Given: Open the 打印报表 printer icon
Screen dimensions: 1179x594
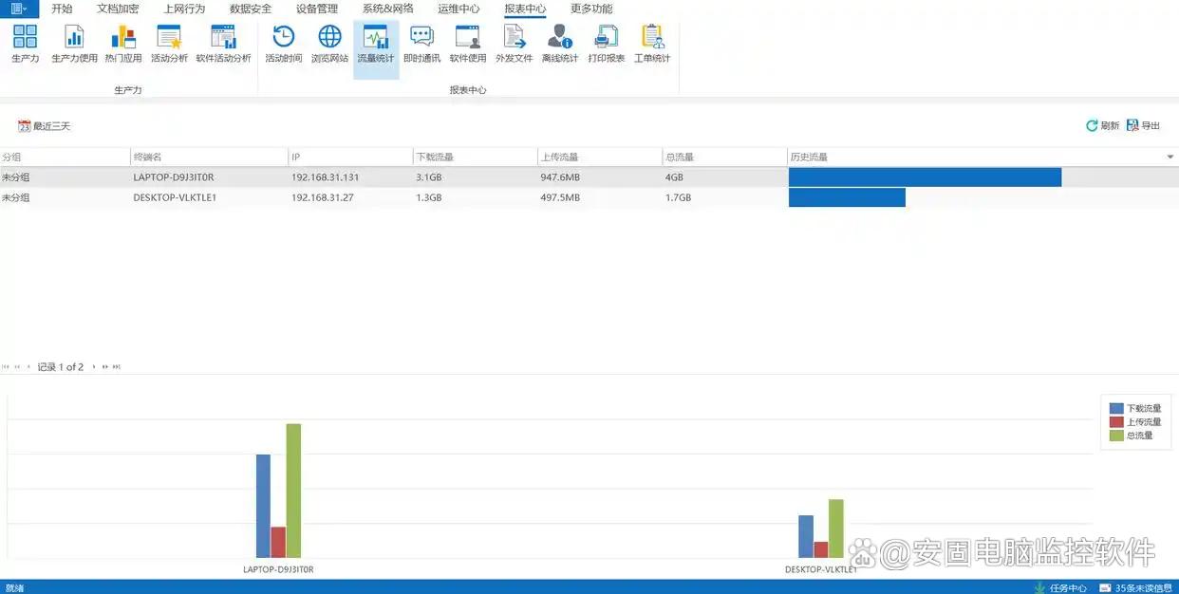Looking at the screenshot, I should 606,44.
